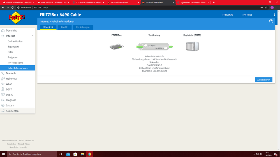The image size is (280, 157).
Task: Click the Assistenten wizard icon
Action: click(3, 111)
